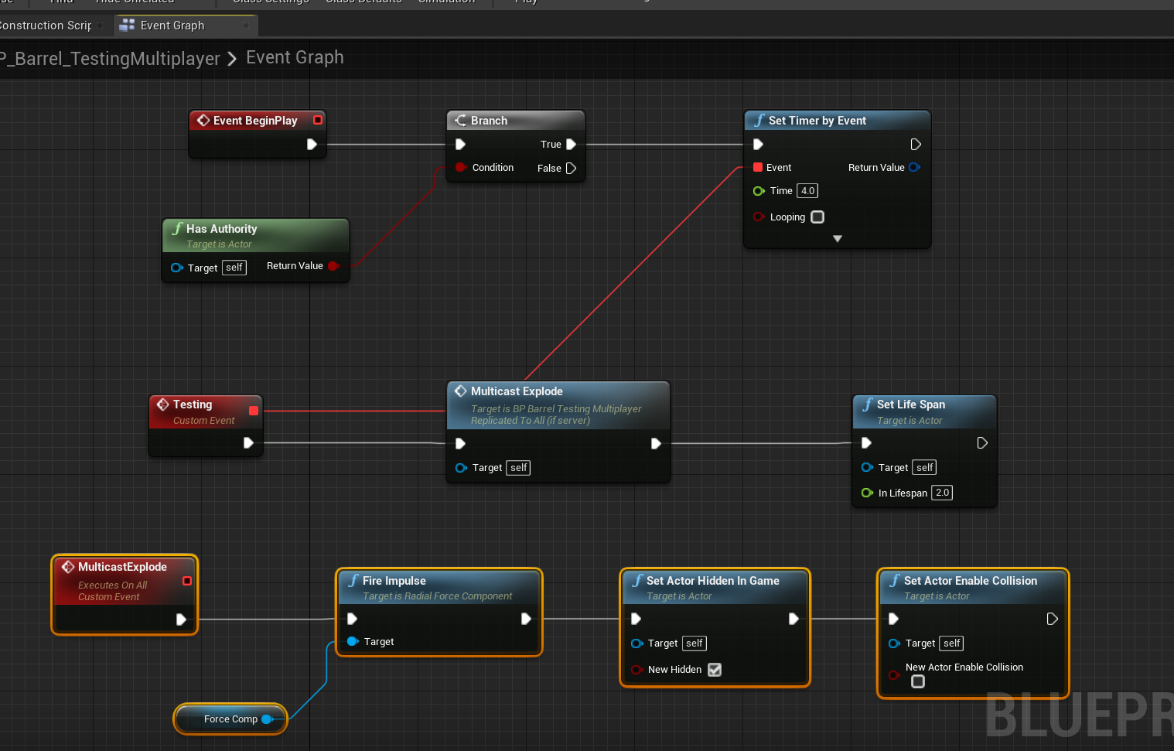
Task: Click Event BeginPlay output delegate pin
Action: coord(318,120)
